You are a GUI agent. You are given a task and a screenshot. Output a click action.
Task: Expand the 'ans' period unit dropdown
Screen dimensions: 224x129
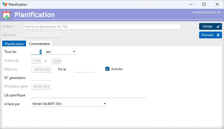click(x=74, y=52)
